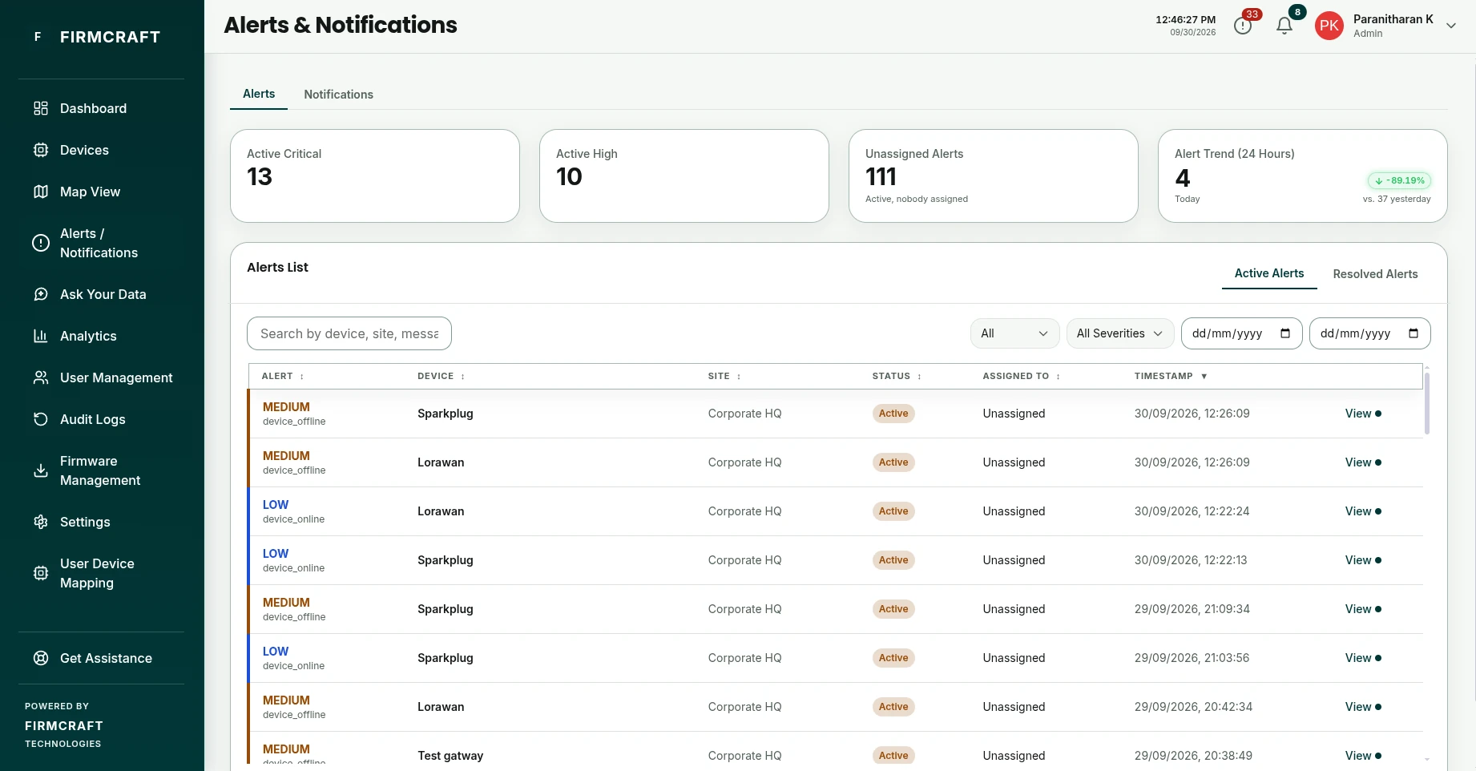Open the Settings gear icon

coord(41,522)
